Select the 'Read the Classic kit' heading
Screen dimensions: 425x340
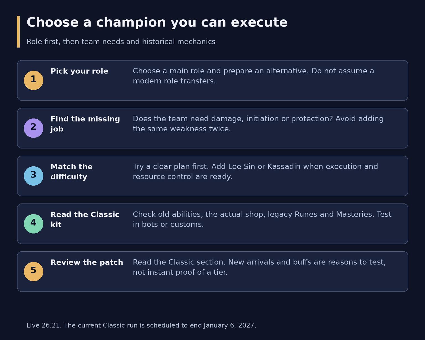pos(85,220)
